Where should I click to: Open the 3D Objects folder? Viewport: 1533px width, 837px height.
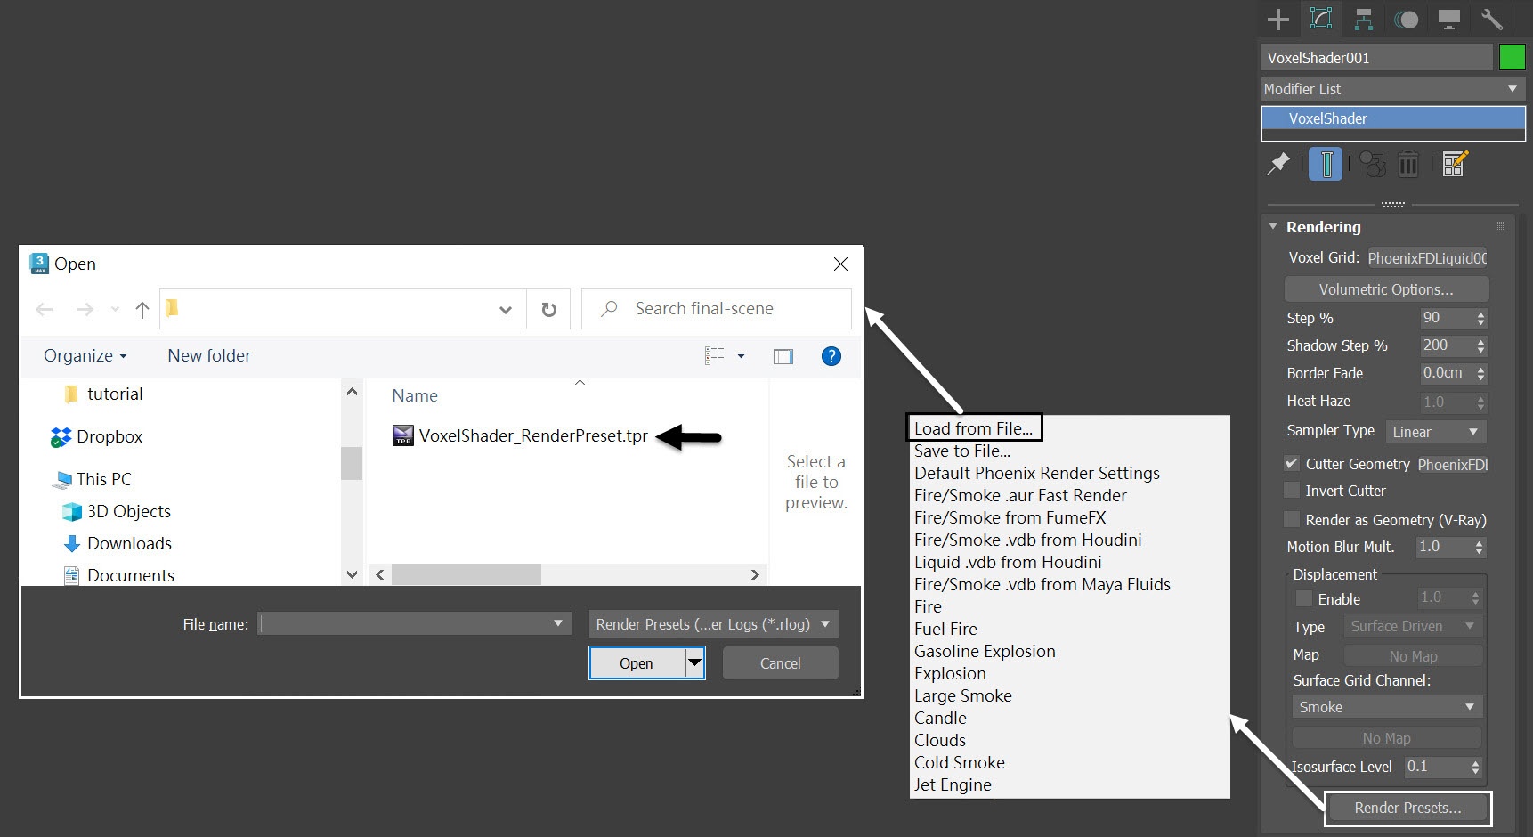[116, 511]
